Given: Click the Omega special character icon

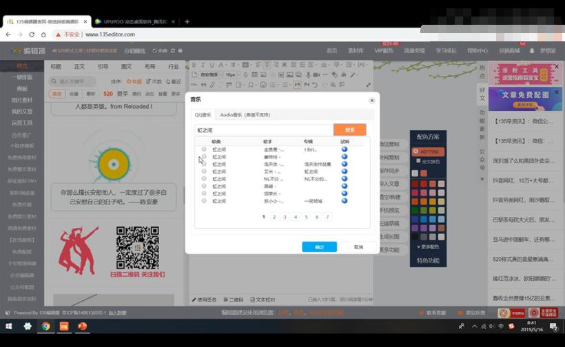Looking at the screenshot, I should [250, 85].
